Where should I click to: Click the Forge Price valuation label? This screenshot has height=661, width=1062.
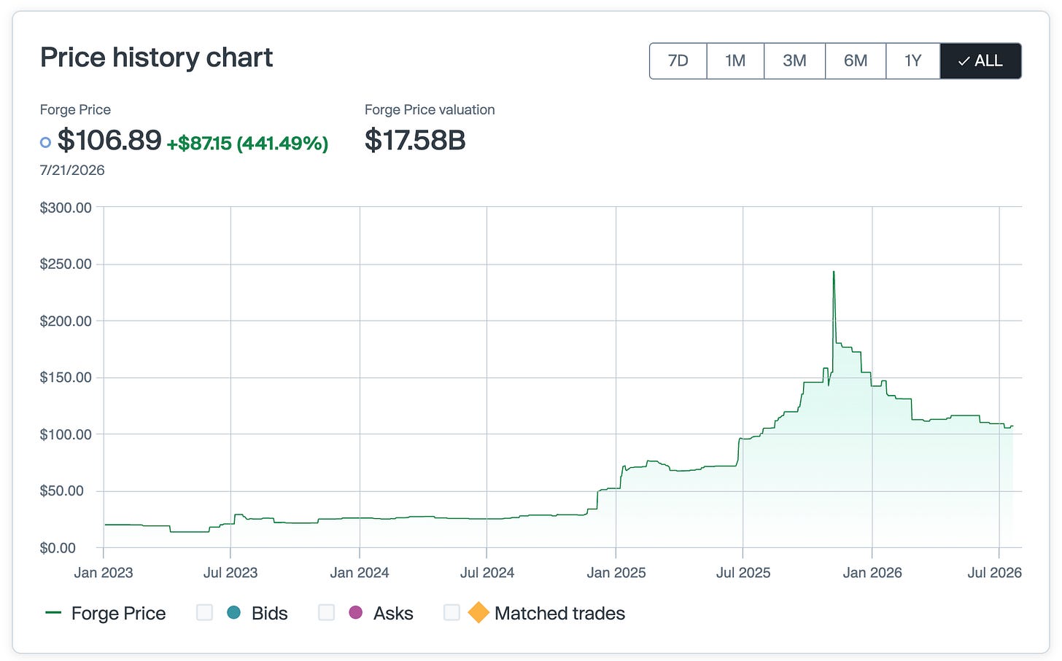click(x=430, y=110)
